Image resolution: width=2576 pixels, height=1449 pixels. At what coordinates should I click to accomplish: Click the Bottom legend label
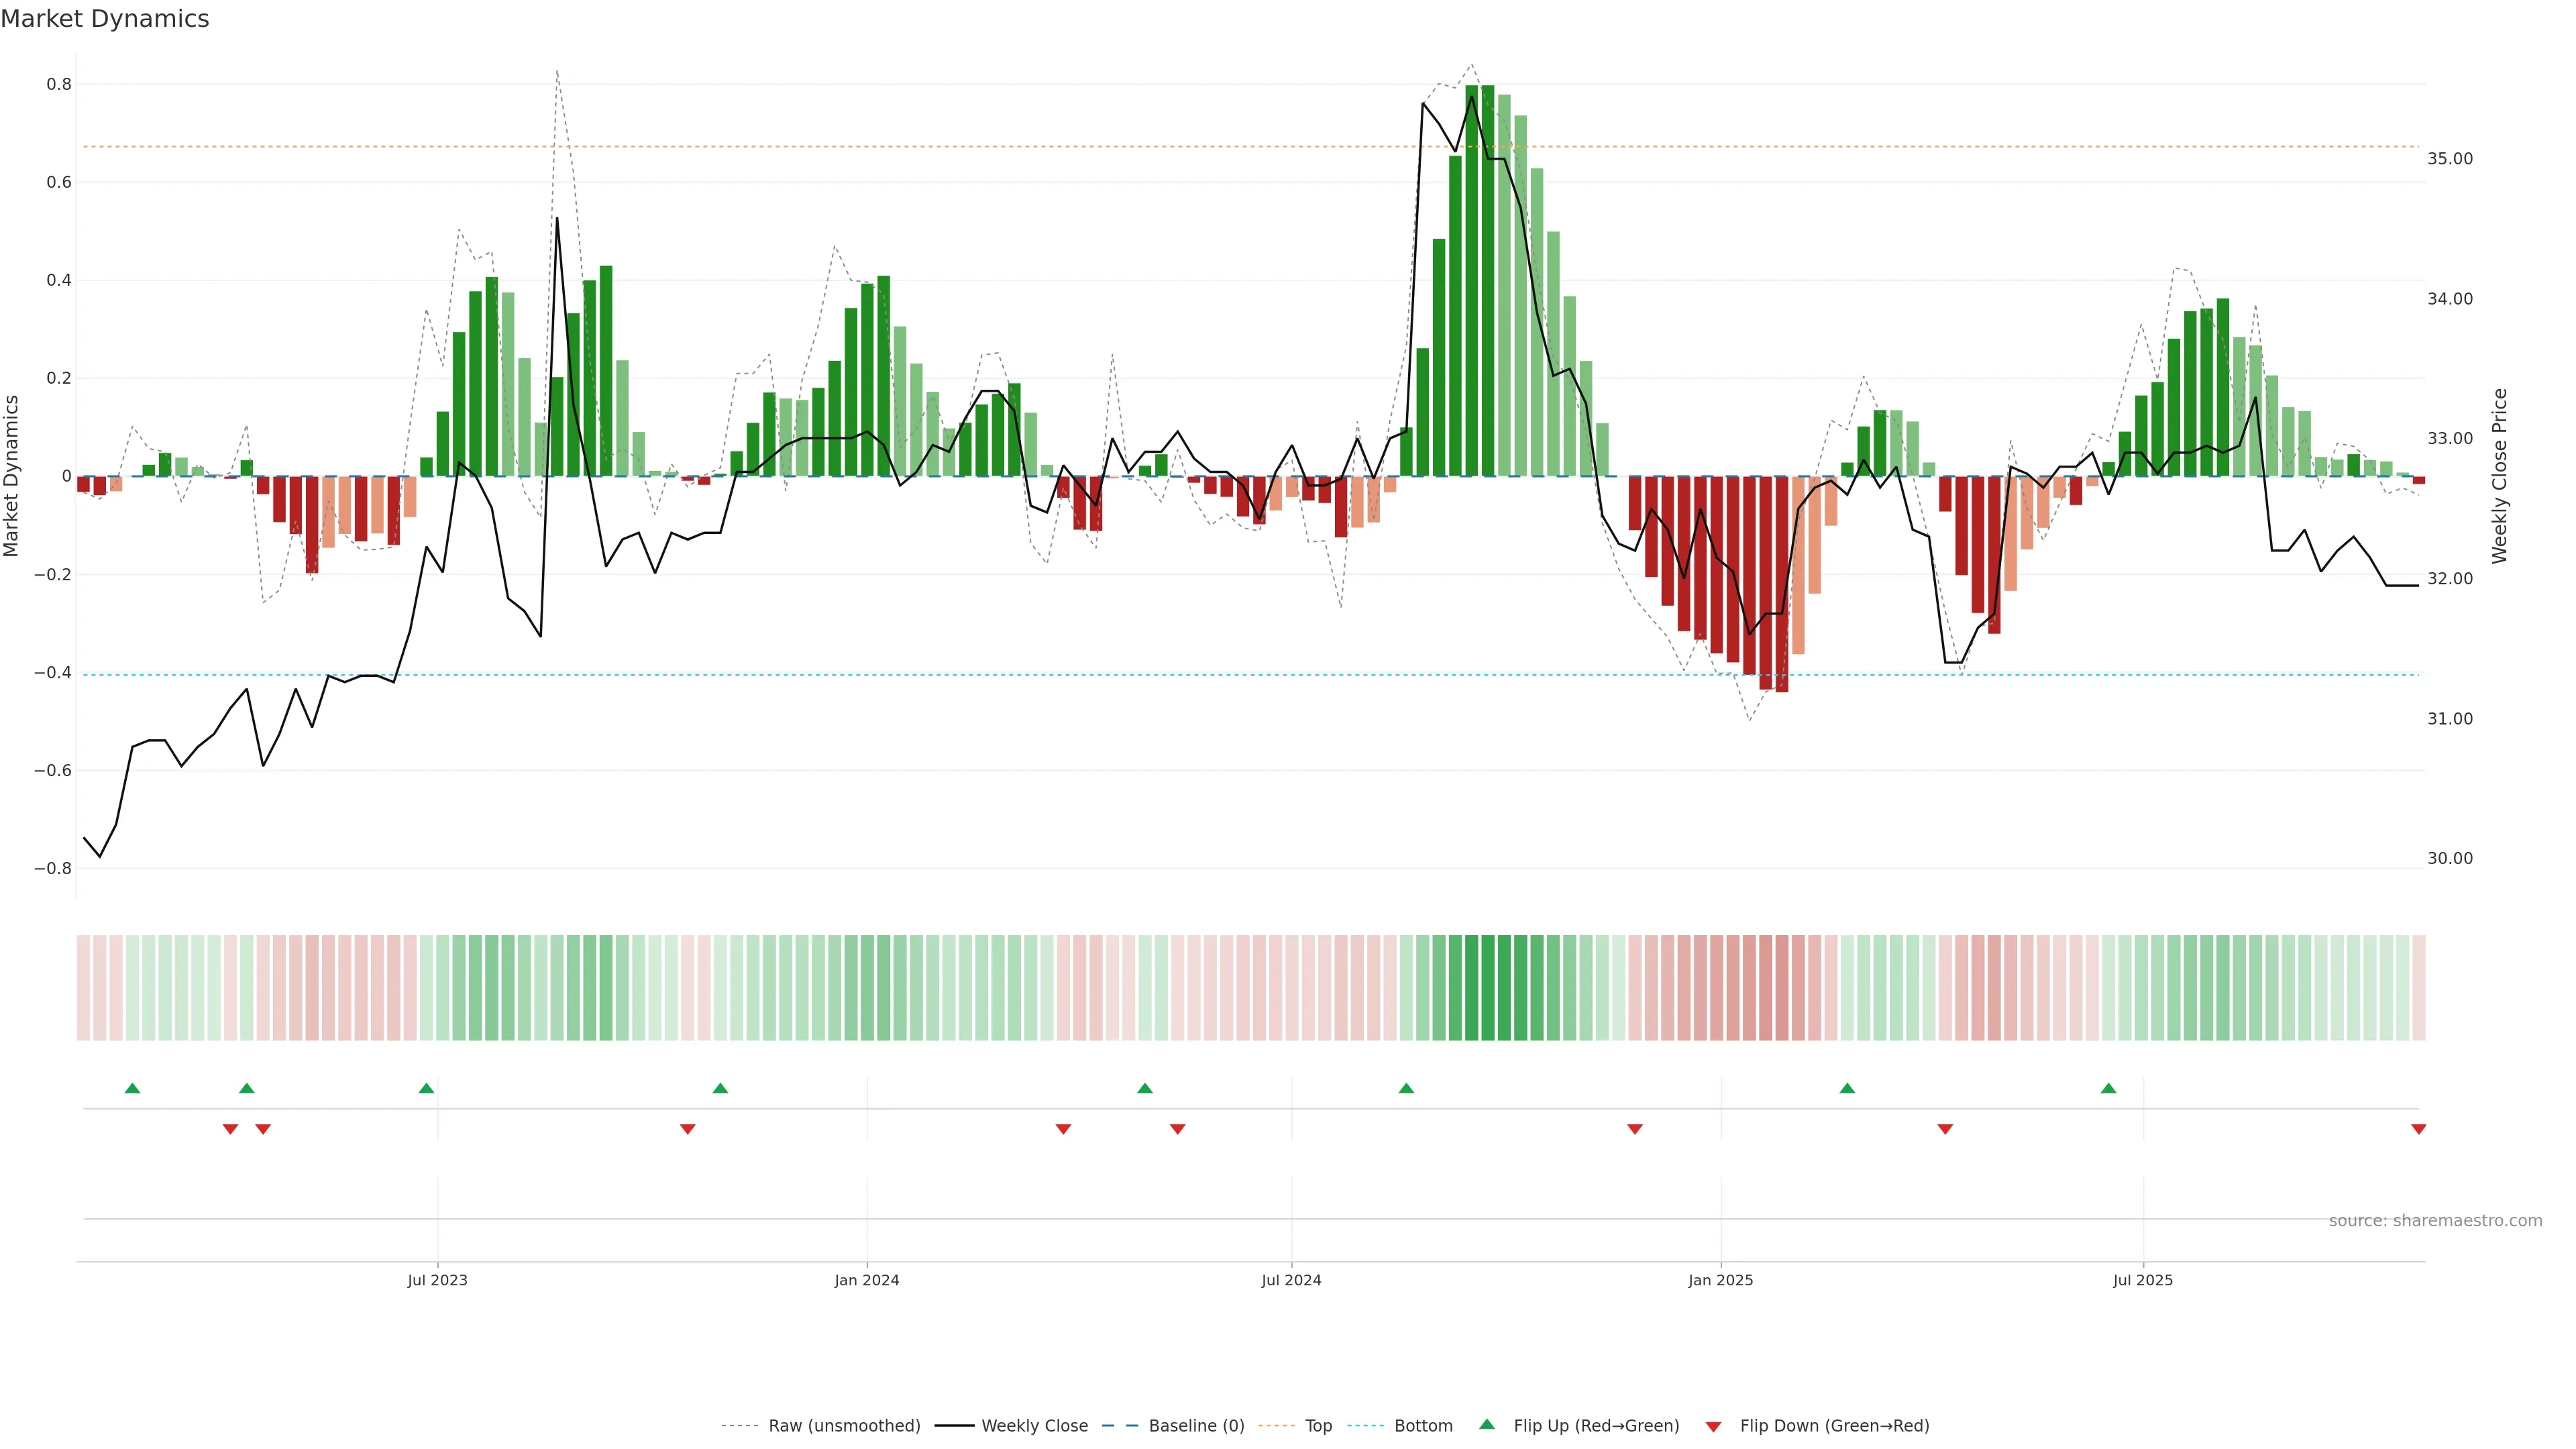pyautogui.click(x=1423, y=1426)
